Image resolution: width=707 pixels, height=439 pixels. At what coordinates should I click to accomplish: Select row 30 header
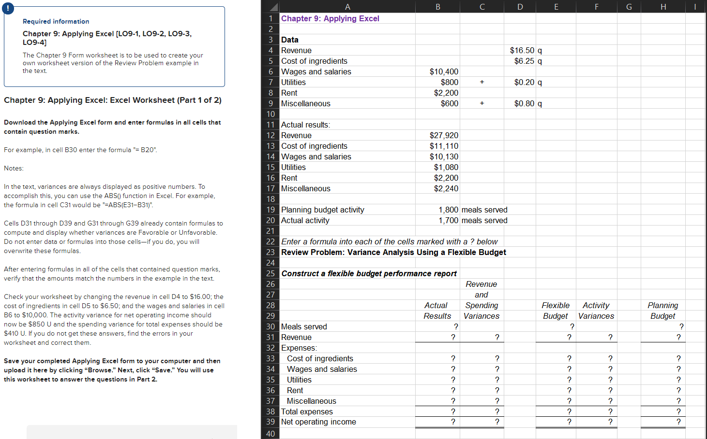[271, 326]
